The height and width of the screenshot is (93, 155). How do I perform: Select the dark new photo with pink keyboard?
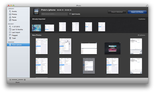click(112, 48)
